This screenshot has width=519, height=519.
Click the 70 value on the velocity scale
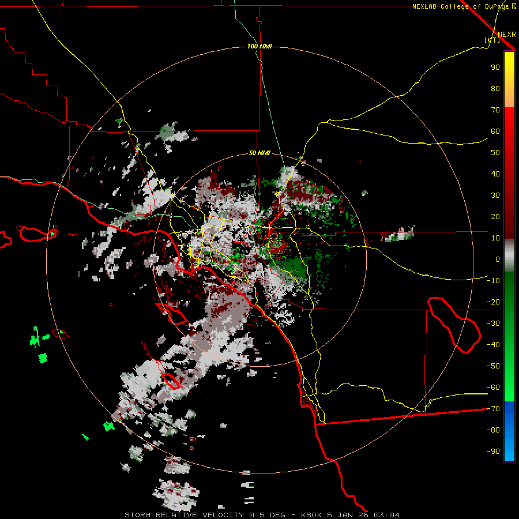pyautogui.click(x=495, y=110)
